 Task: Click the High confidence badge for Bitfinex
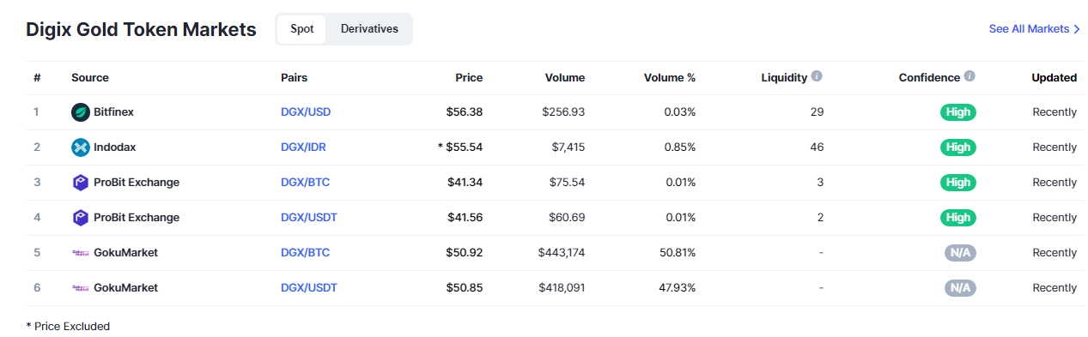pos(958,111)
